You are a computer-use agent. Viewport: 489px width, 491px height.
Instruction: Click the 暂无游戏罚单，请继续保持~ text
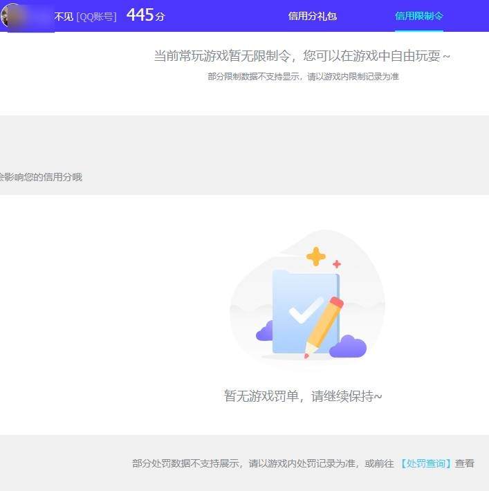(x=303, y=396)
